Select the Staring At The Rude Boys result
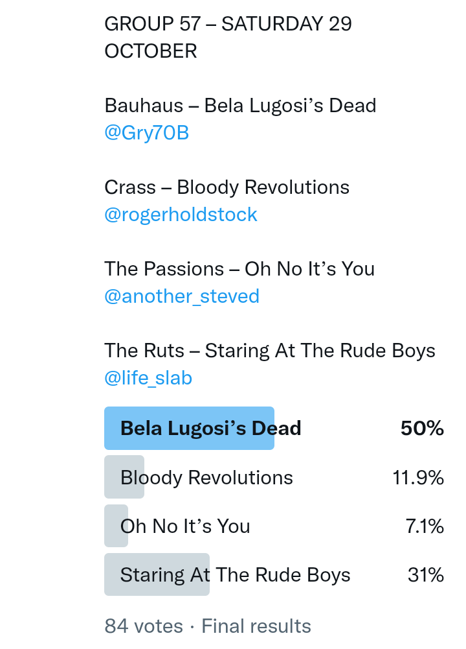Viewport: 466px width, 649px height. click(235, 574)
